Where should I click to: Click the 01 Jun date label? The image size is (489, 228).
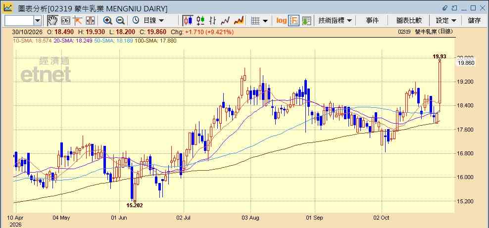point(119,218)
